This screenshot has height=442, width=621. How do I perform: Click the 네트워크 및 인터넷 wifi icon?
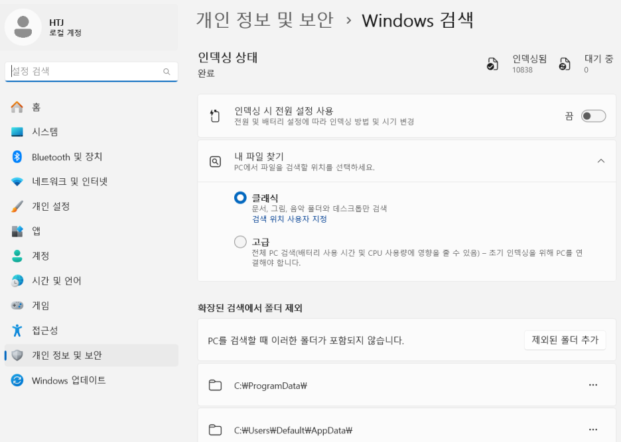click(x=17, y=182)
